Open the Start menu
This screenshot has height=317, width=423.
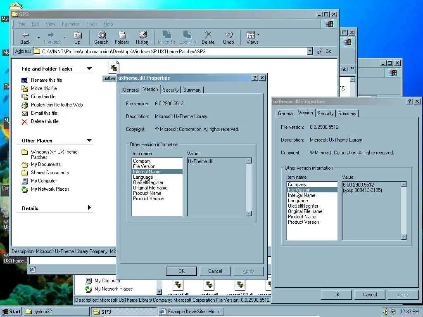(11, 312)
